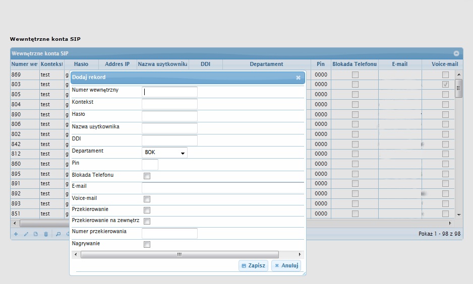Close the Dodaj rekord dialog with X
This screenshot has width=473, height=284.
pyautogui.click(x=298, y=78)
